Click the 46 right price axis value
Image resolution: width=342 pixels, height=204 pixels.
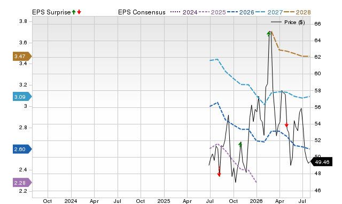click(317, 190)
